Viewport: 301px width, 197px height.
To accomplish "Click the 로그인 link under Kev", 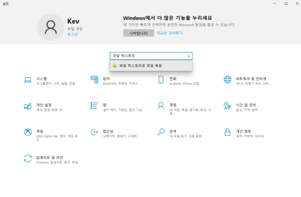I will tap(73, 34).
